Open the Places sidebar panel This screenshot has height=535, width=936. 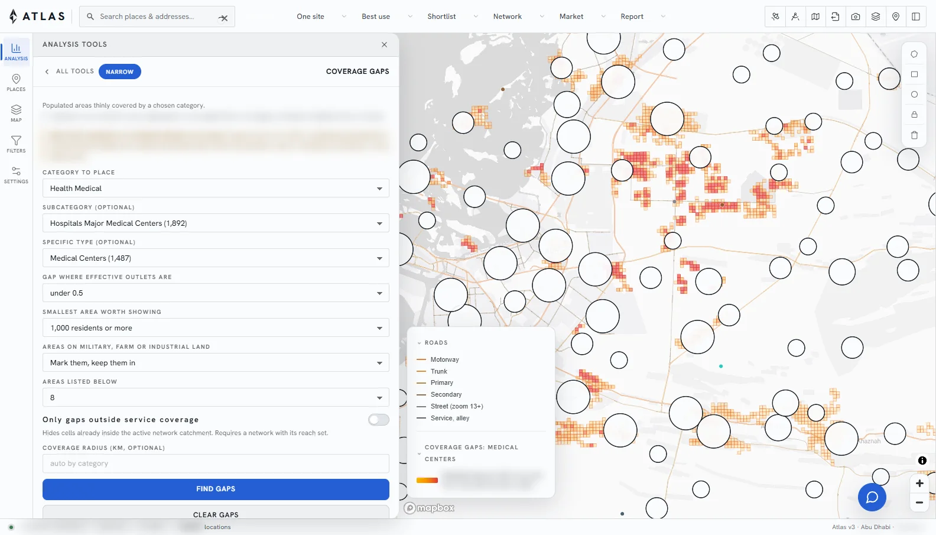16,82
